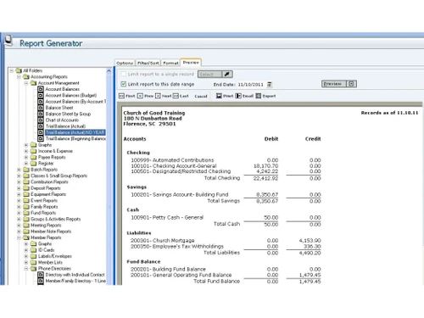This screenshot has width=424, height=318.
Task: Select Member Note Reports folder
Action: (51, 232)
